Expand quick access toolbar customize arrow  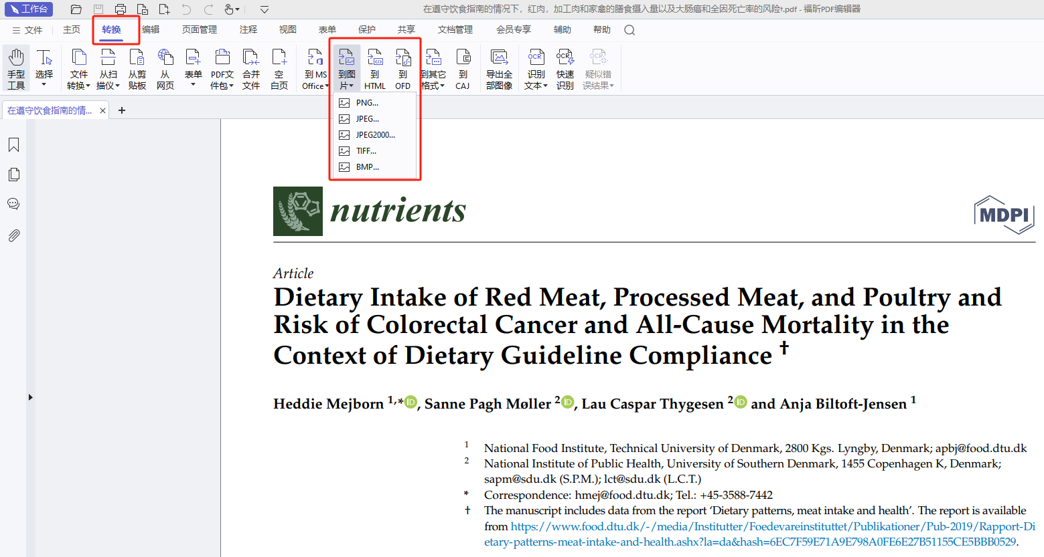265,9
